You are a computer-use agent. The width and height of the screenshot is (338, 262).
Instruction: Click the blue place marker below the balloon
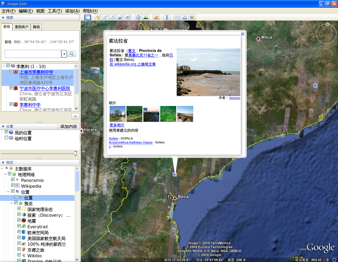175,174
